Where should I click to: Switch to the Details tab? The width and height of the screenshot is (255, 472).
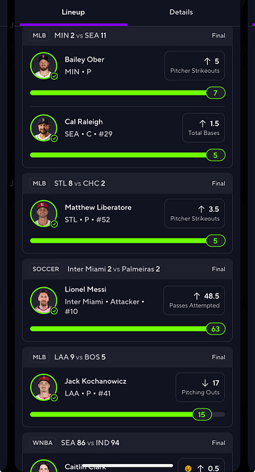(x=181, y=12)
